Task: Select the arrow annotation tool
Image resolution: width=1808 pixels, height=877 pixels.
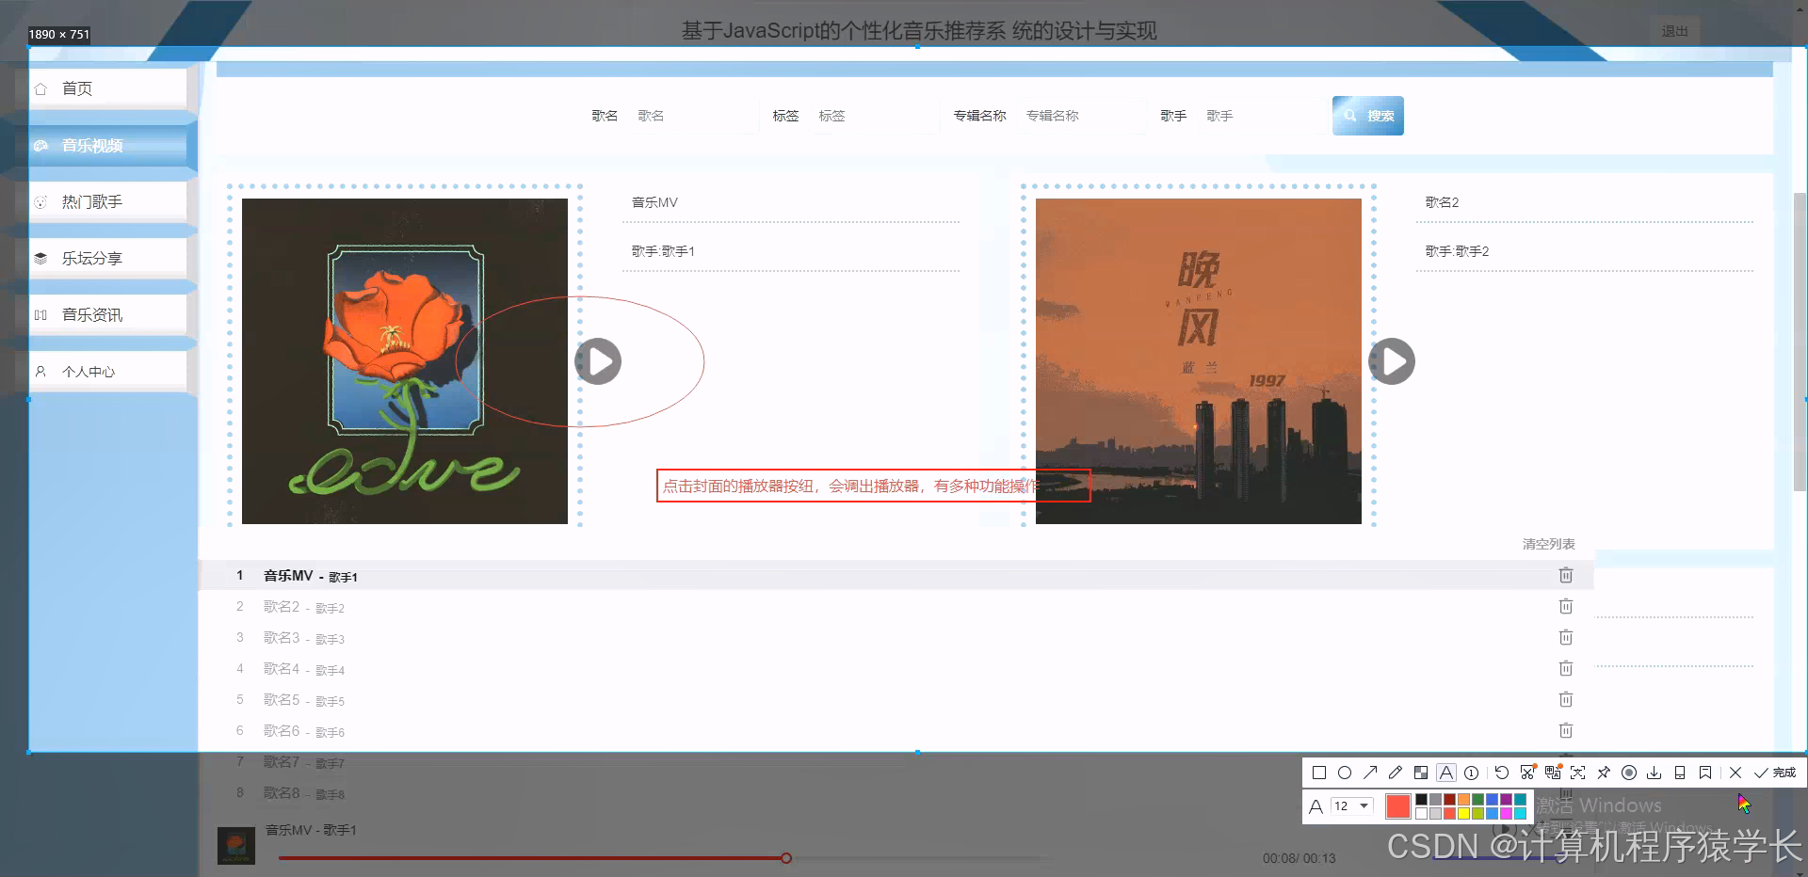Action: (1370, 772)
